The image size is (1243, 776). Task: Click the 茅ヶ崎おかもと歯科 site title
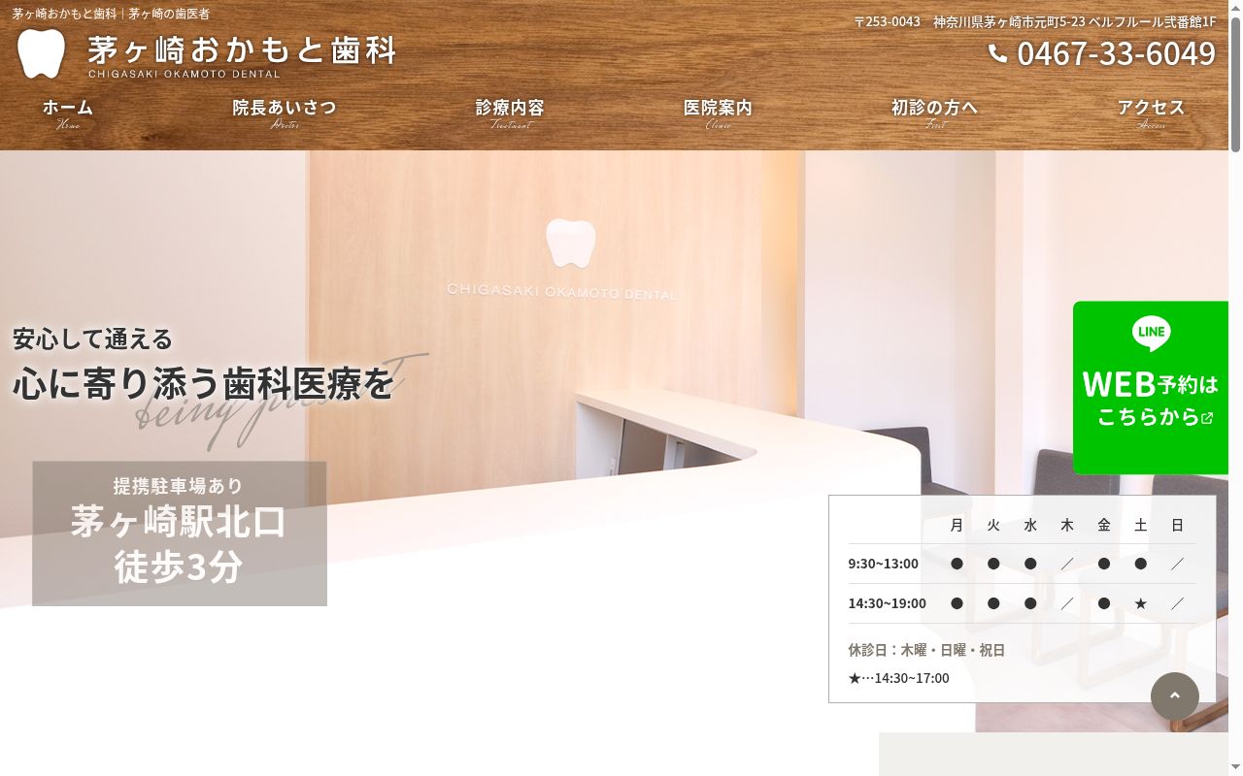tap(242, 49)
